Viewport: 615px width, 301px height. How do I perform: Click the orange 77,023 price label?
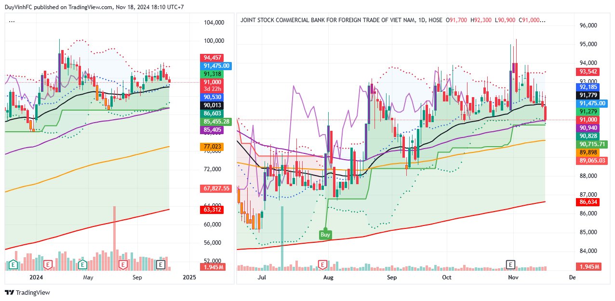coord(213,146)
